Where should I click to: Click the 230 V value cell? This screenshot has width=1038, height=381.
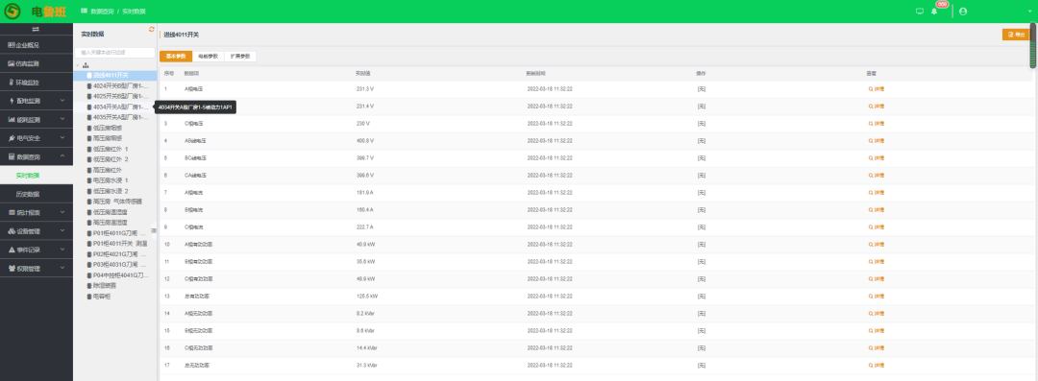(x=363, y=123)
